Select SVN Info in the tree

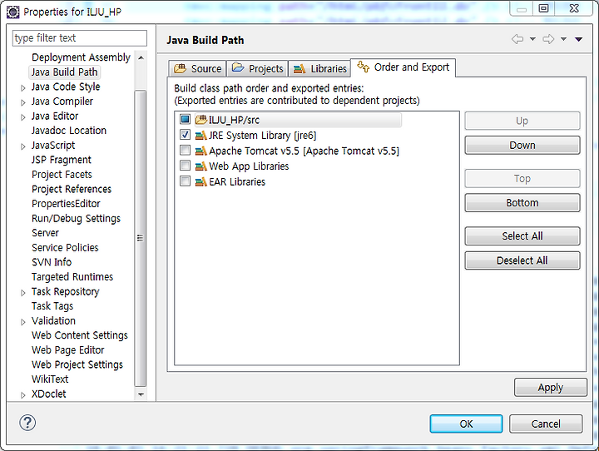point(52,262)
